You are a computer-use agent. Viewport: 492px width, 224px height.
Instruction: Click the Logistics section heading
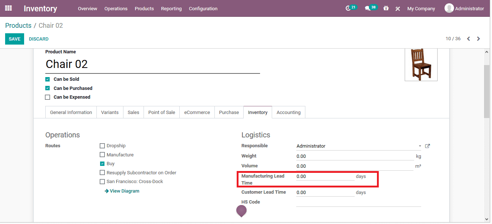click(256, 135)
